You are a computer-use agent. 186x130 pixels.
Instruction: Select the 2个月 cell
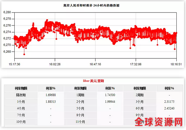pyautogui.click(x=80, y=102)
